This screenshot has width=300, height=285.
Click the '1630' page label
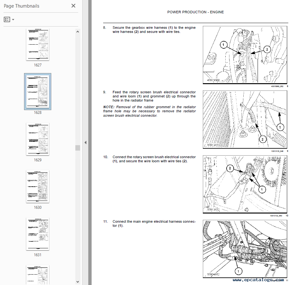tap(38, 207)
